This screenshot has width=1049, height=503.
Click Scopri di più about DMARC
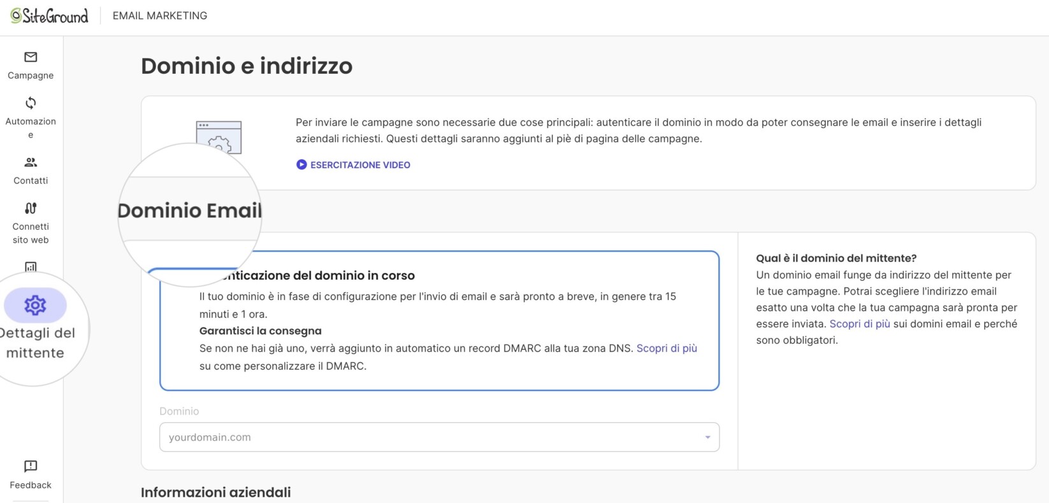coord(667,348)
